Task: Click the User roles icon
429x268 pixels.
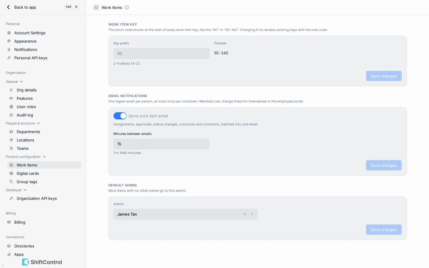Action: point(11,107)
